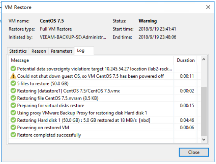Screen dimensions: 216x164
Task: Switch to the Statistics tab
Action: pos(18,51)
